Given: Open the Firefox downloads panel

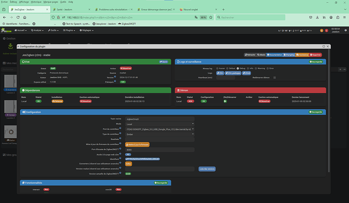Looking at the screenshot, I should point(318,17).
